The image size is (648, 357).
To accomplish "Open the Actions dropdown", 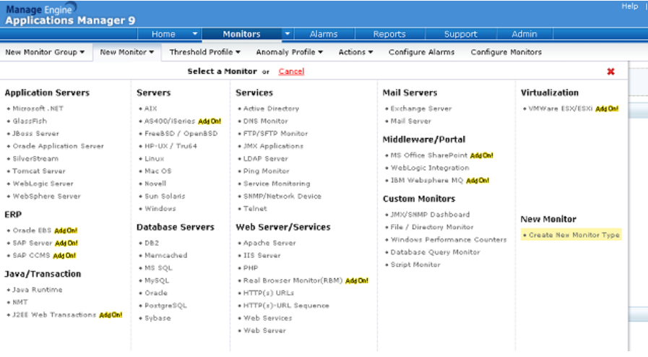I will (x=356, y=52).
